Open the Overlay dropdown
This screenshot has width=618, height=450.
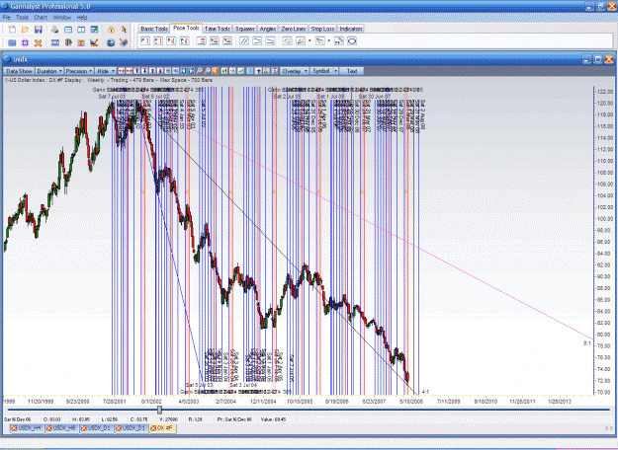point(294,71)
